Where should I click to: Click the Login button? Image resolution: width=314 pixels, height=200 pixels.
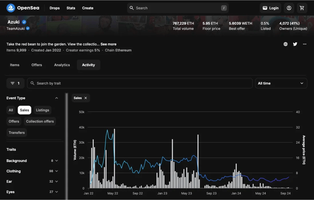(270, 8)
